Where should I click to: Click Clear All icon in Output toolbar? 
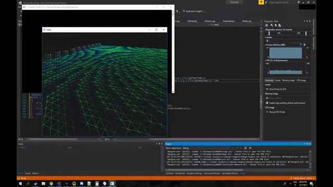pyautogui.click(x=246, y=148)
